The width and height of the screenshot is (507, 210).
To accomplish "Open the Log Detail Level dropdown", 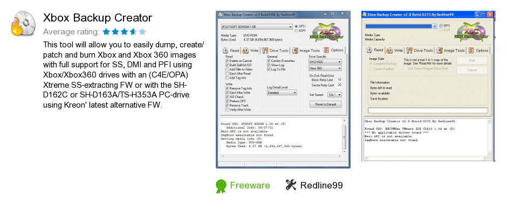I will (x=282, y=93).
